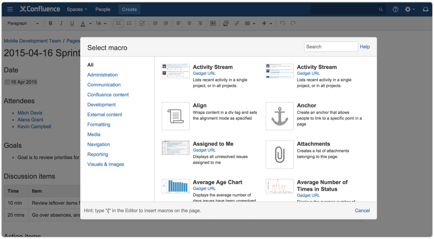434x239 pixels.
Task: Undo the last edit
Action: [x=282, y=23]
